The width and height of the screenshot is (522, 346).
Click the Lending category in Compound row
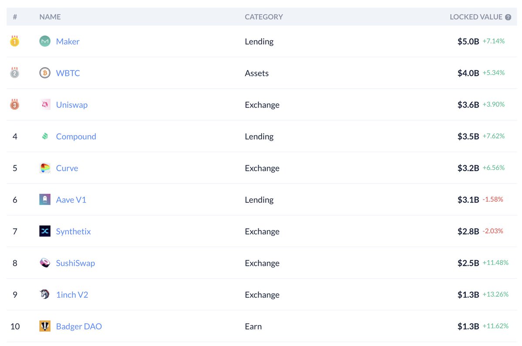click(x=259, y=136)
